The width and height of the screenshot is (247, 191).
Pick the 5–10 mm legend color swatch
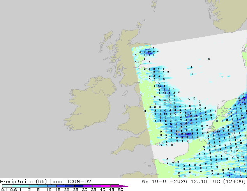(x=42, y=186)
